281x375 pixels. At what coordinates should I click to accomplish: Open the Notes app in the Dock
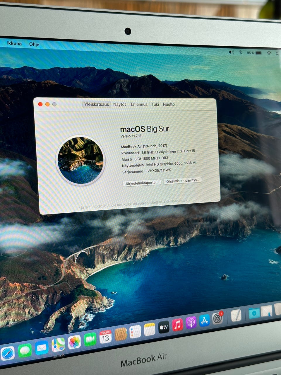pos(149,329)
